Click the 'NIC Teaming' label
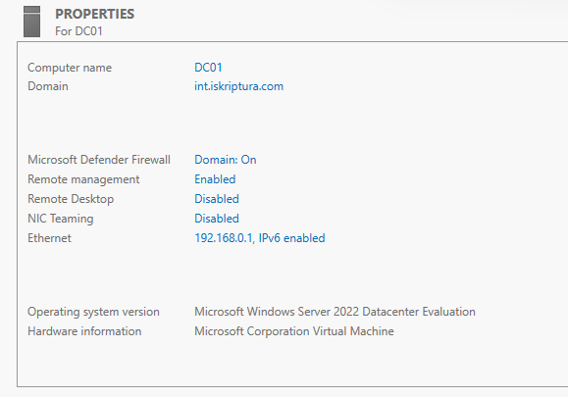This screenshot has height=397, width=568. click(61, 219)
